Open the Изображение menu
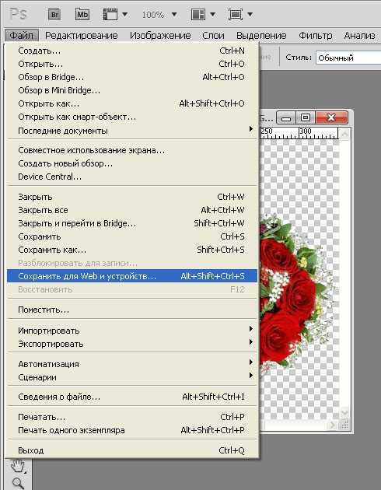381x490 pixels. [160, 35]
